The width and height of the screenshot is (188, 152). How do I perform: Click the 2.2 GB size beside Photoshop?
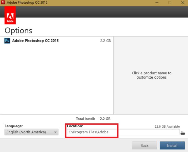coord(105,41)
